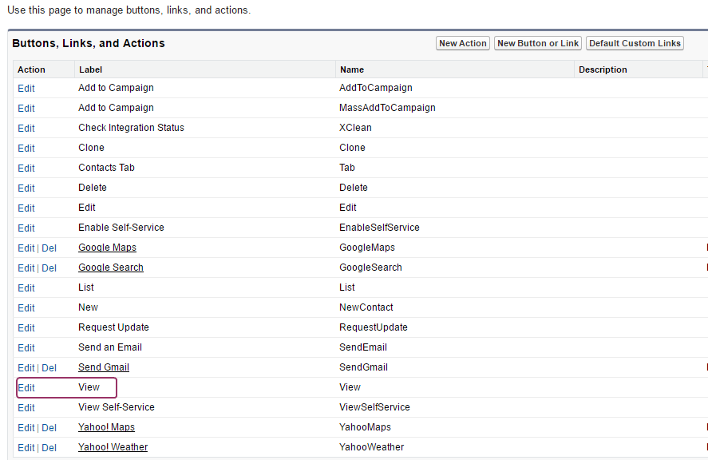Edit the MassAddToCampaign row
This screenshot has width=708, height=460.
click(x=26, y=109)
